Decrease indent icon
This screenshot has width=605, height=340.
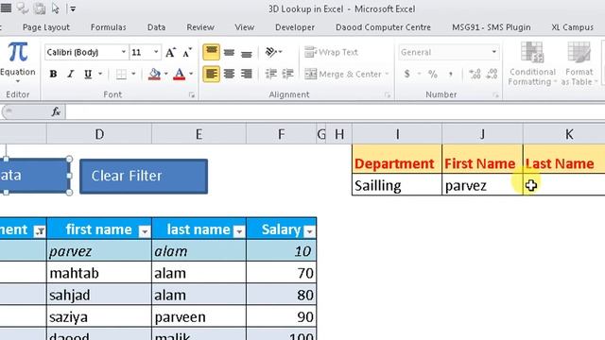coord(271,74)
